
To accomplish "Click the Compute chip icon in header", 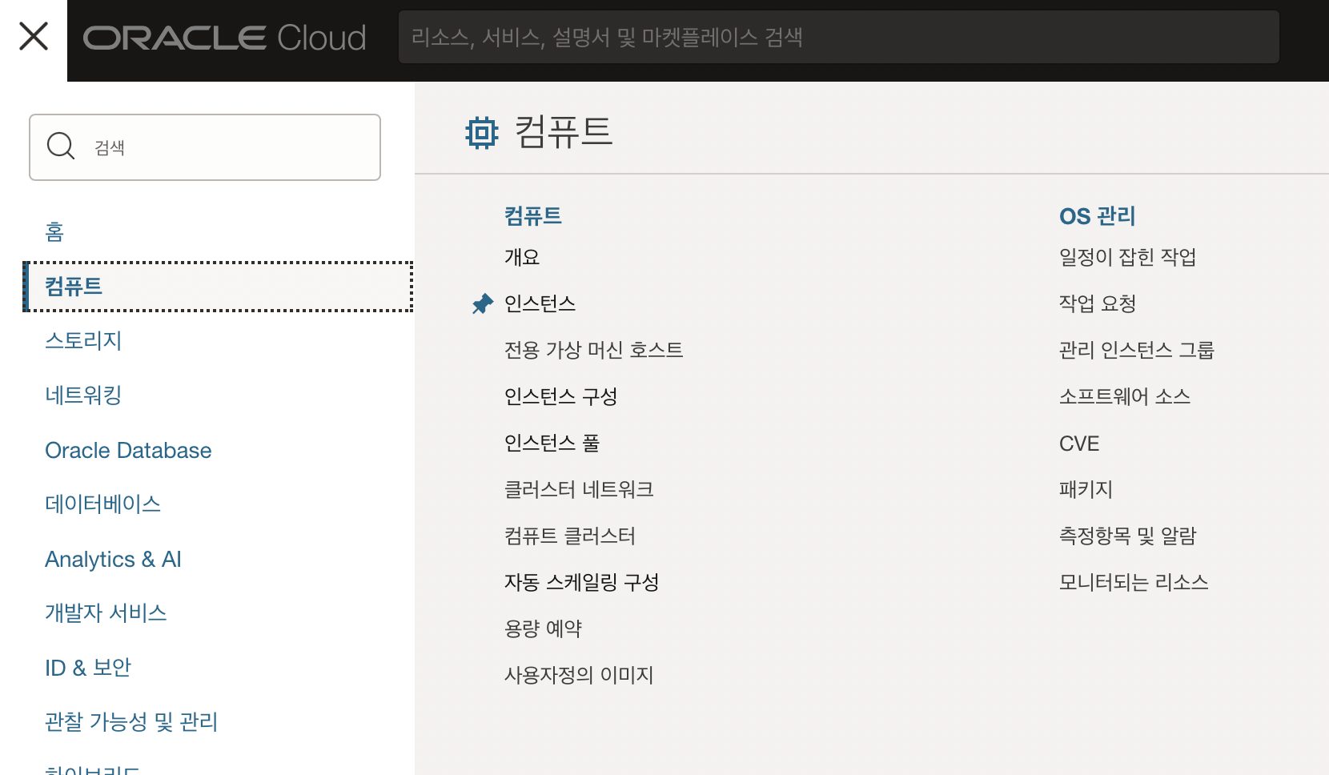I will pos(482,133).
